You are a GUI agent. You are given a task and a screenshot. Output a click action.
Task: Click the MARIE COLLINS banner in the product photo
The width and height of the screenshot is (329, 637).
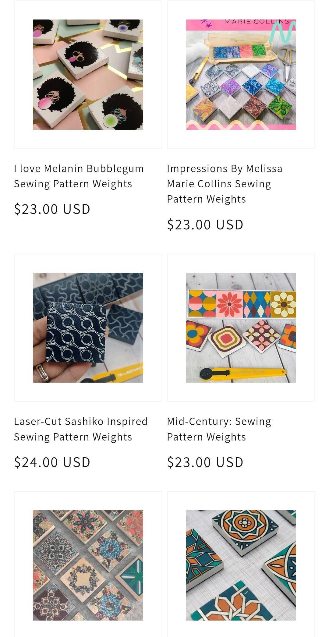pyautogui.click(x=256, y=22)
